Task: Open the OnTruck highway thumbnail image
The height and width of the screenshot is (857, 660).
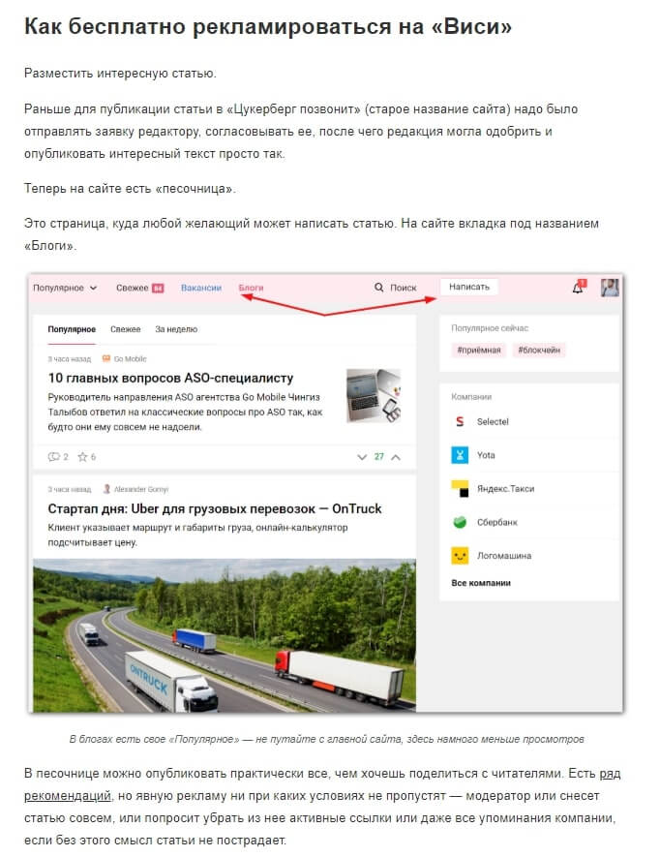Action: (x=225, y=635)
